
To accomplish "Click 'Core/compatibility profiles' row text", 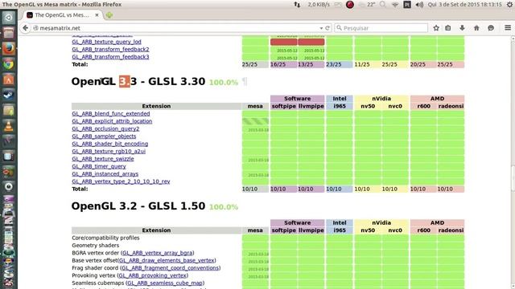I will (105, 238).
